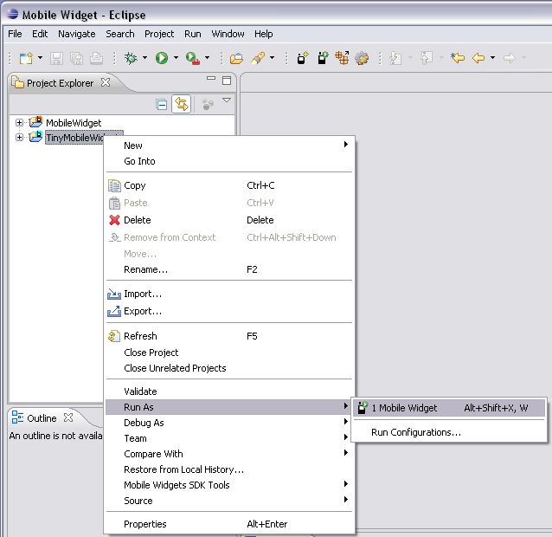Viewport: 552px width, 537px height.
Task: Expand the MobileWidget project tree node
Action: pyautogui.click(x=19, y=123)
